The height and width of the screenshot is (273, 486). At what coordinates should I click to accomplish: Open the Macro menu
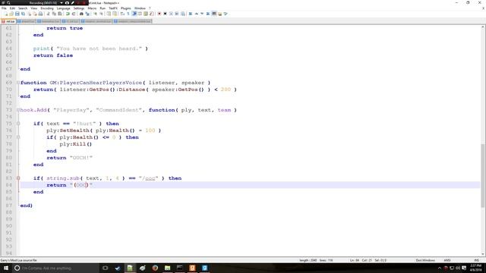click(92, 8)
